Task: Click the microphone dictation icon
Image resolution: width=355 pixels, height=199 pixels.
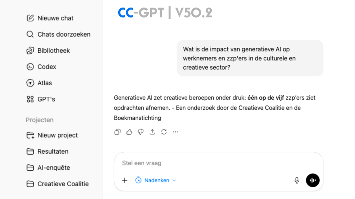Action: pyautogui.click(x=297, y=180)
